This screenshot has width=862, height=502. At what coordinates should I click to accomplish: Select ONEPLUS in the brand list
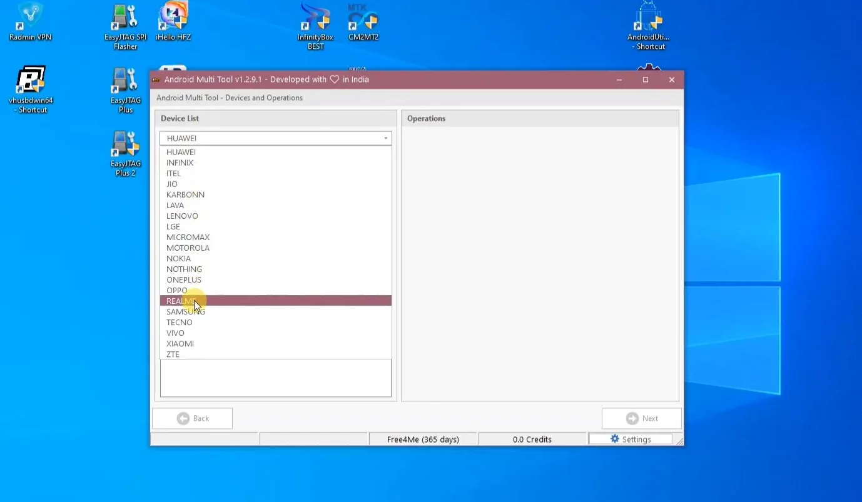click(276, 279)
